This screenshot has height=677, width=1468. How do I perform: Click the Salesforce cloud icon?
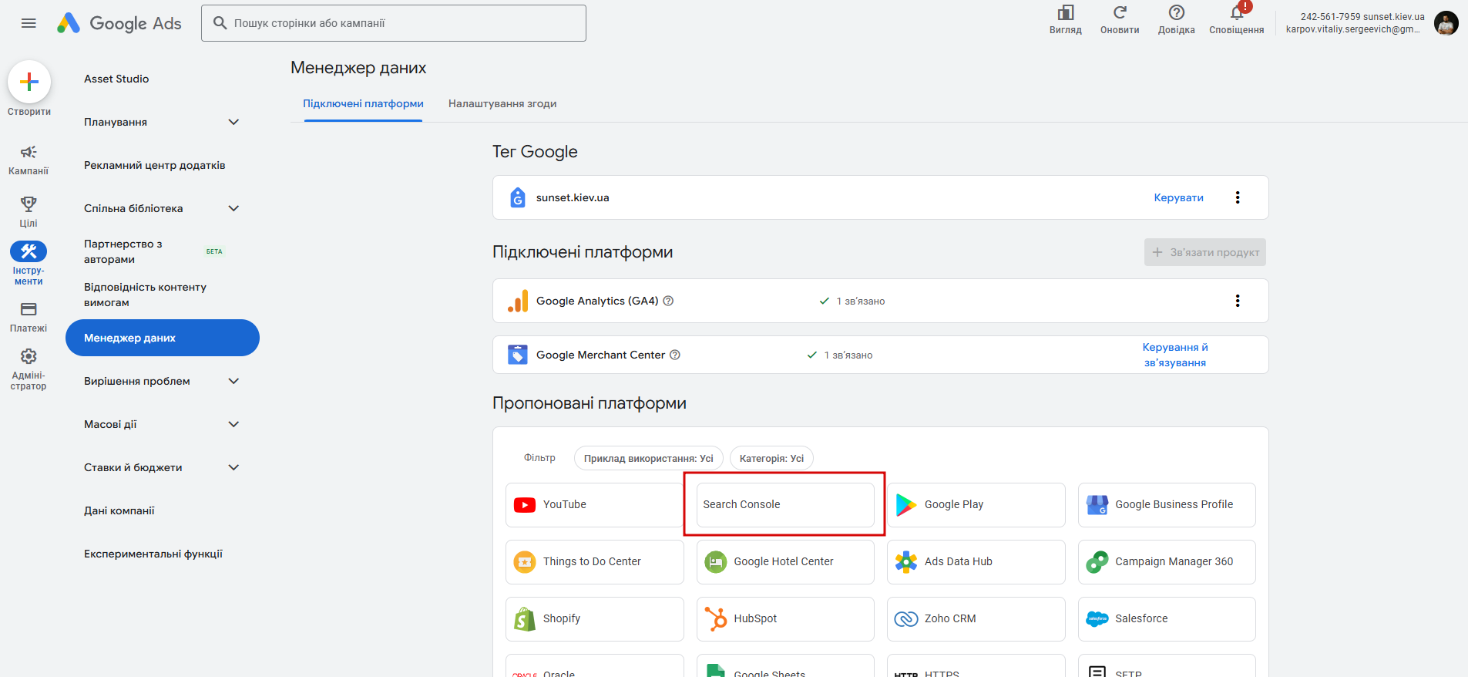(x=1097, y=619)
